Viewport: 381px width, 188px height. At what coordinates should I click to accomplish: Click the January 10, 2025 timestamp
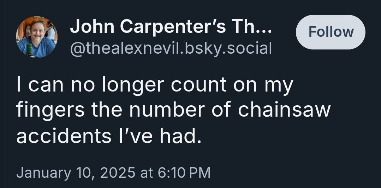(x=113, y=172)
